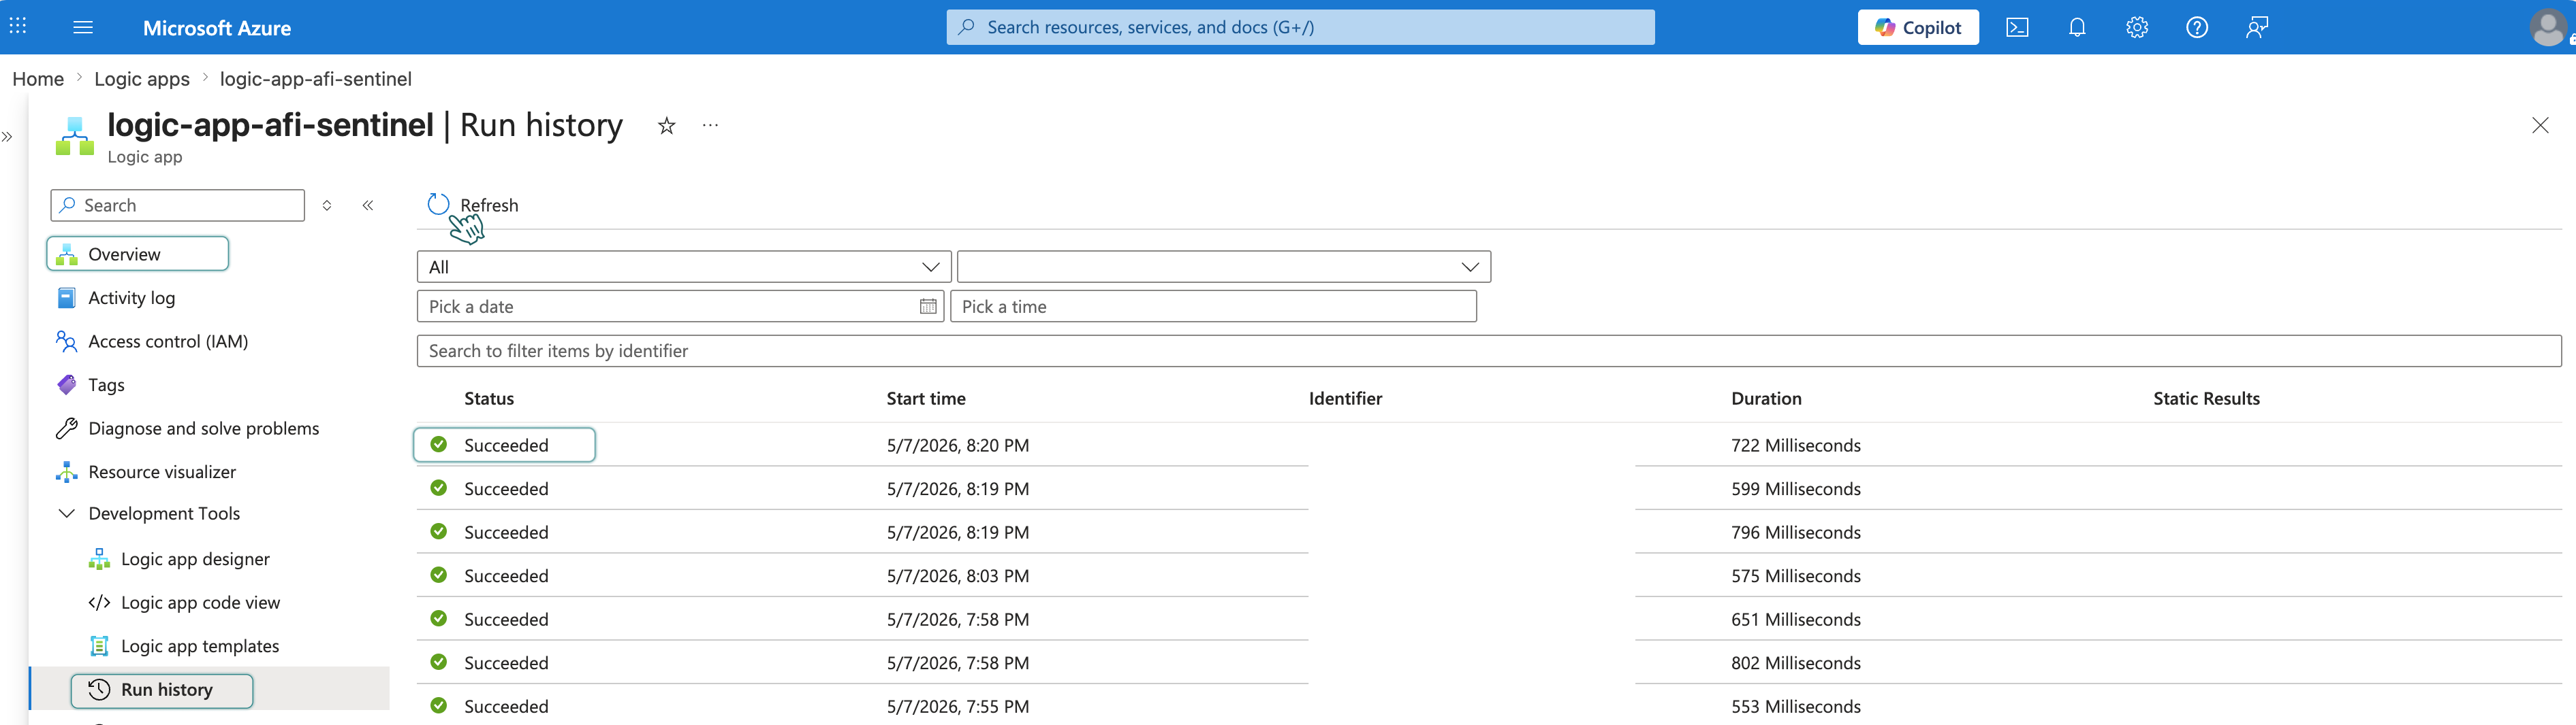This screenshot has width=2576, height=725.
Task: Open the 599 Milliseconds run row
Action: click(1489, 488)
